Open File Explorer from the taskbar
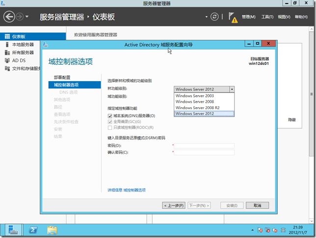The image size is (316, 238). [52, 230]
